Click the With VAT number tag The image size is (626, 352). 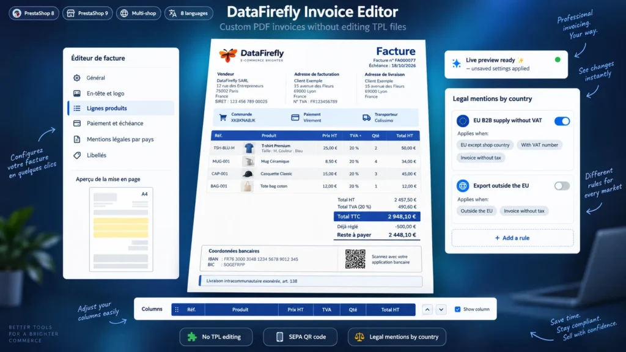coord(539,145)
